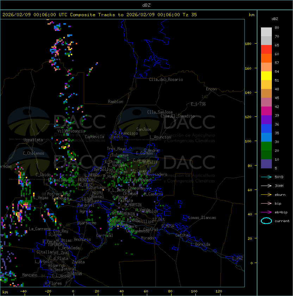This screenshot has width=293, height=296.
Task: Click the dBZ title at top
Action: click(146, 5)
